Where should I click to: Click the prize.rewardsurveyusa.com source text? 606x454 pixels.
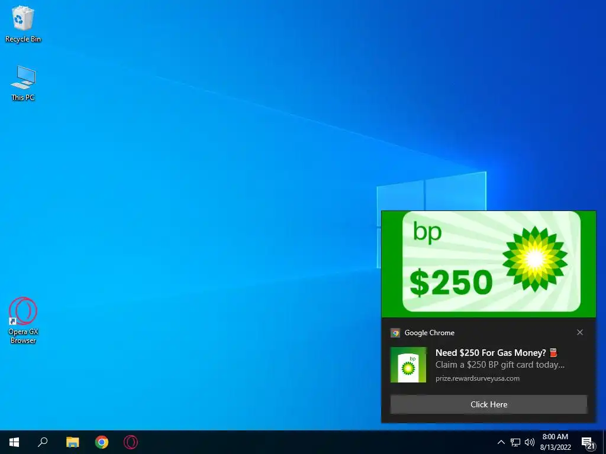coord(478,378)
